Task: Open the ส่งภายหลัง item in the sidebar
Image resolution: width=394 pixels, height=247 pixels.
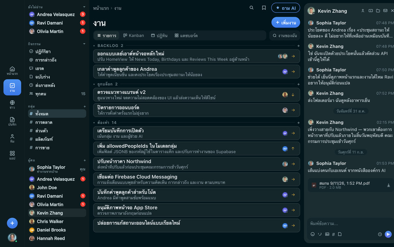Action: [57, 85]
